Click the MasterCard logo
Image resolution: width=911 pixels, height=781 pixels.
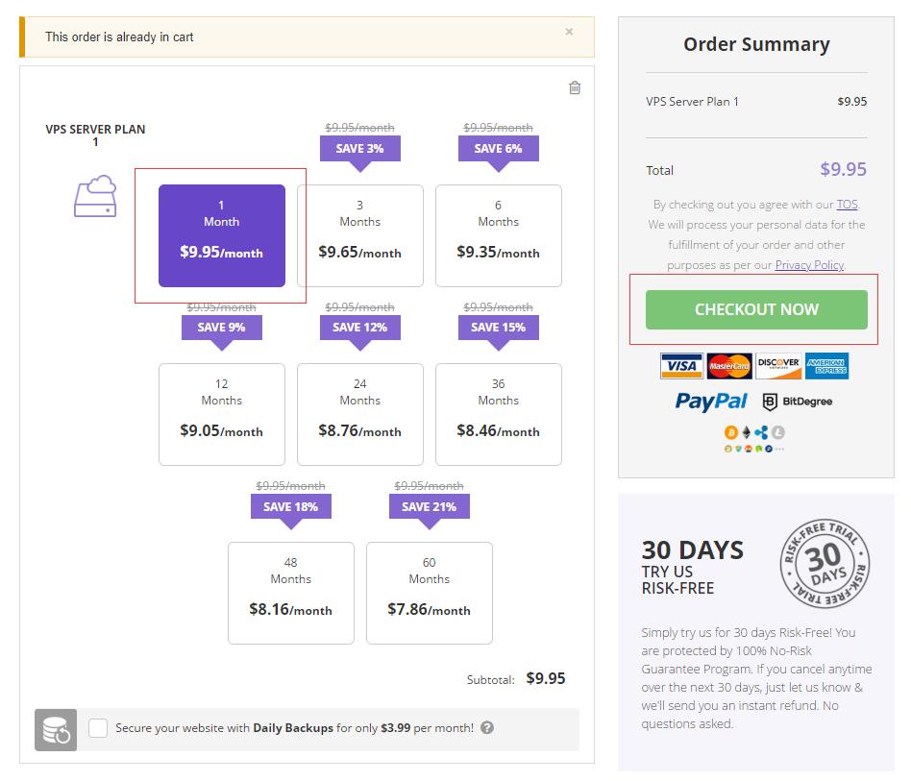click(729, 366)
